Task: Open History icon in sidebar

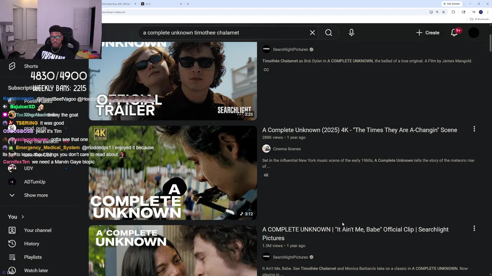Action: coord(12,244)
